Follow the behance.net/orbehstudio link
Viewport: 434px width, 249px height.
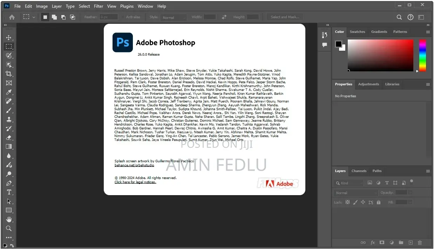tap(134, 165)
